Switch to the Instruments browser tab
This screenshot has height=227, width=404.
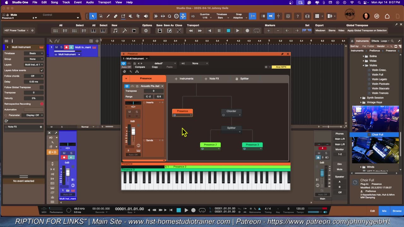(362, 41)
